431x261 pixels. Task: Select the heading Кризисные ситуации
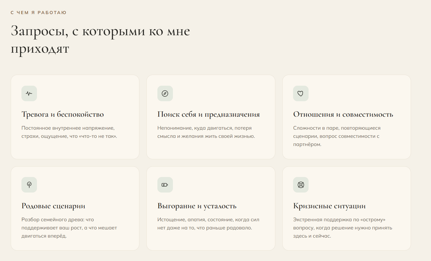point(329,206)
